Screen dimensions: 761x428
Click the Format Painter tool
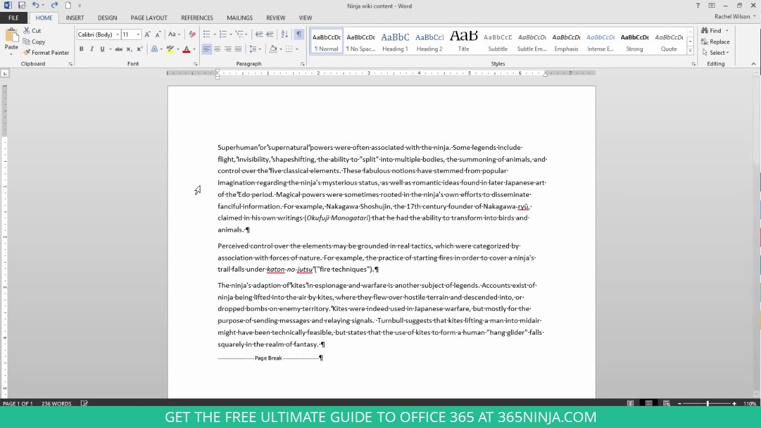click(x=46, y=52)
